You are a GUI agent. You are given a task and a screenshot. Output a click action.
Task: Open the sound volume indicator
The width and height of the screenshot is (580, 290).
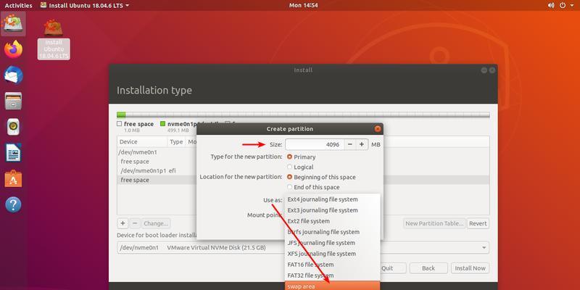coord(551,5)
